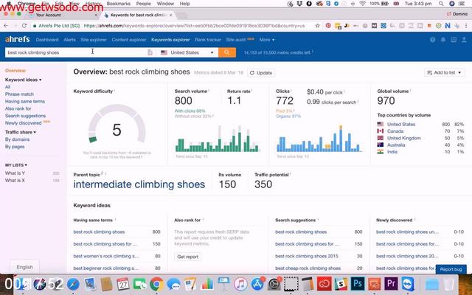This screenshot has width=472, height=295.
Task: Open the What is Y list
Action: pyautogui.click(x=15, y=173)
